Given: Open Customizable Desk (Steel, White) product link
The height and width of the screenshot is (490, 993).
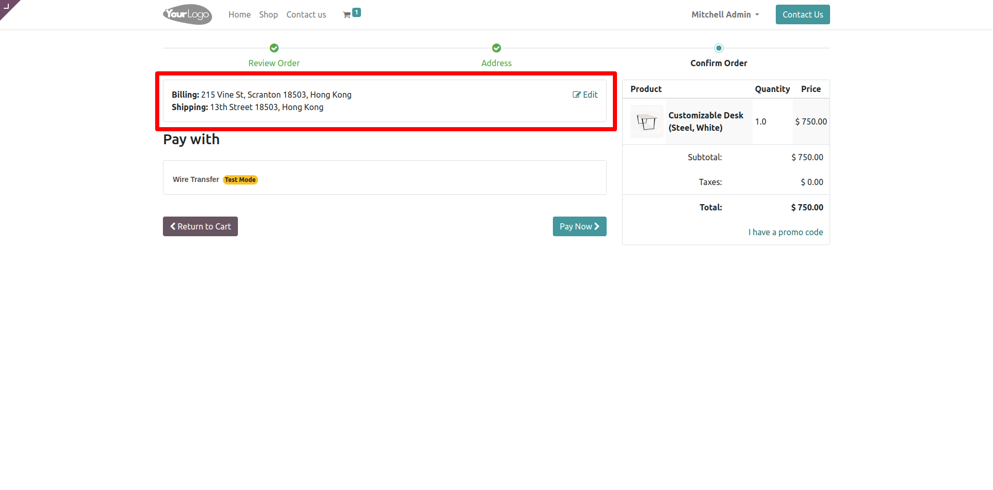Looking at the screenshot, I should [705, 121].
